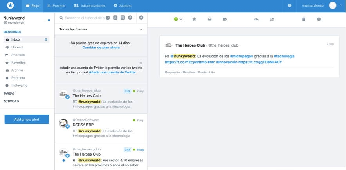Open the Papelera folder

pos(18,78)
